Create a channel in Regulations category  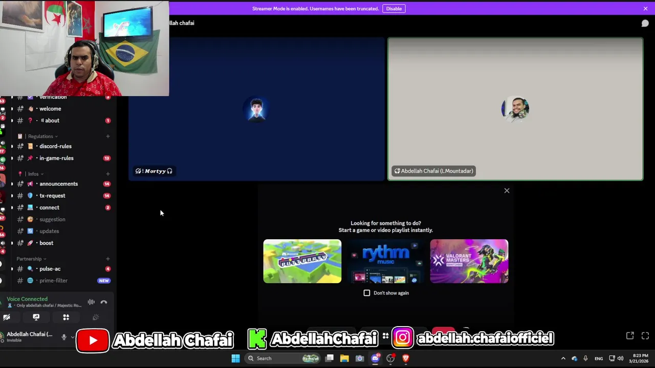pyautogui.click(x=108, y=136)
